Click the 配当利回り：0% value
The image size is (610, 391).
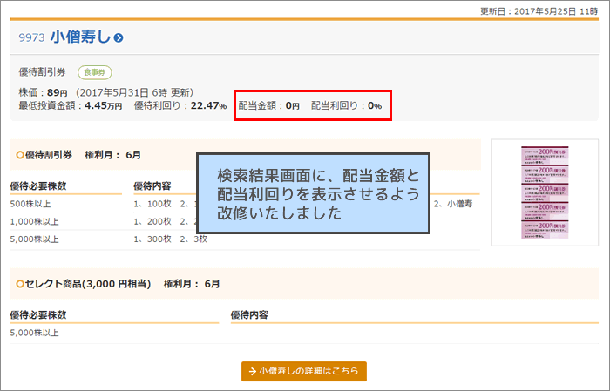(x=347, y=105)
